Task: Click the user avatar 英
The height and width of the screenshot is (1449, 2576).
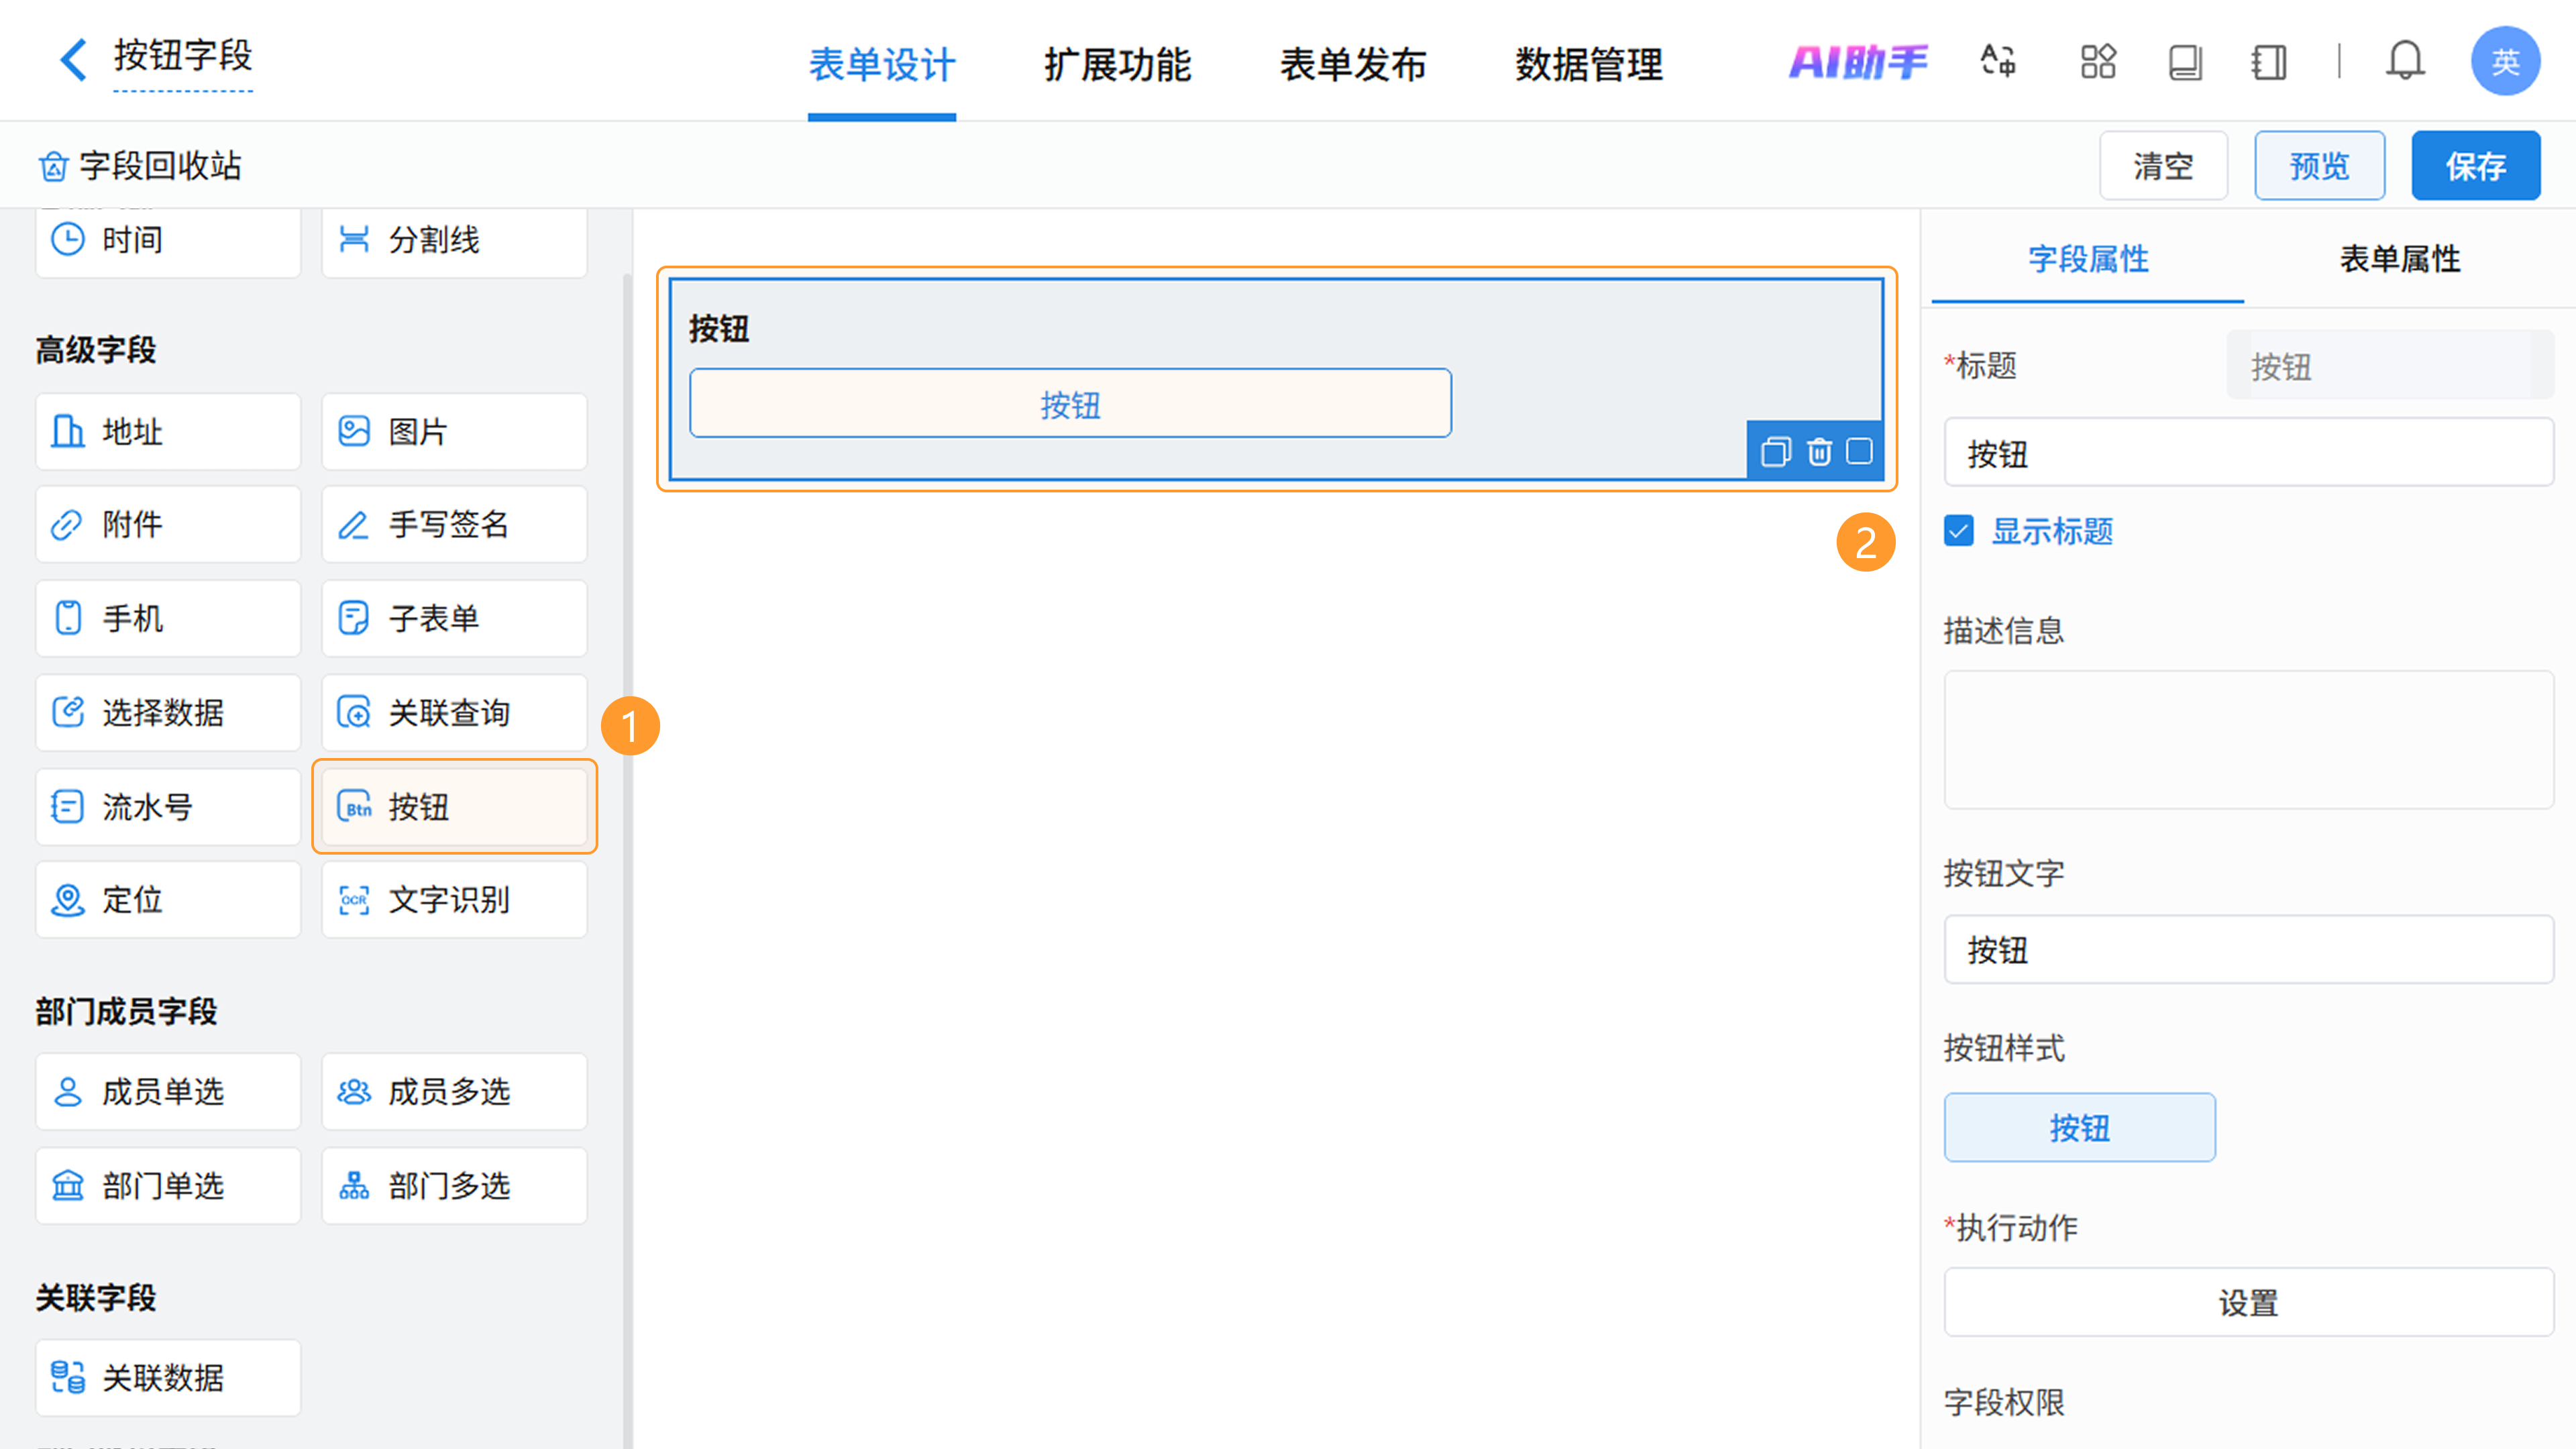Action: (2504, 61)
